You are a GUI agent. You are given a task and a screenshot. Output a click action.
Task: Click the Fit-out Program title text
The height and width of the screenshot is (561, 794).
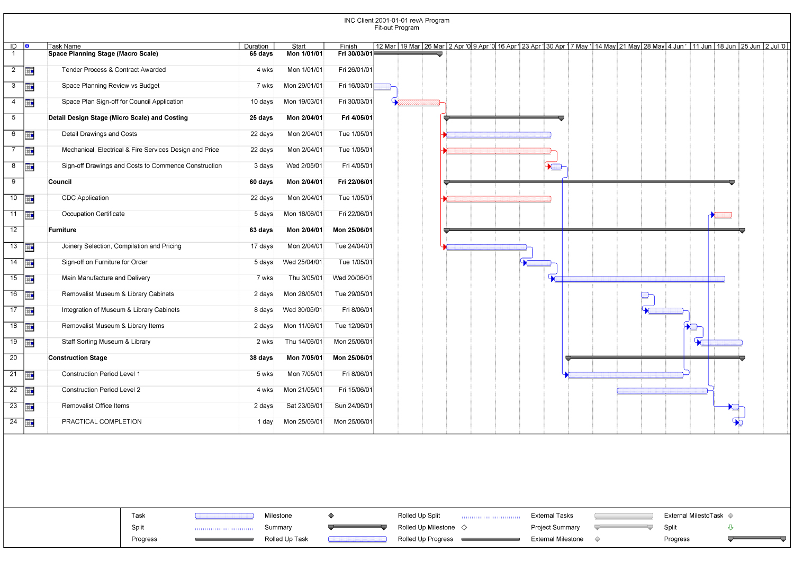(396, 28)
